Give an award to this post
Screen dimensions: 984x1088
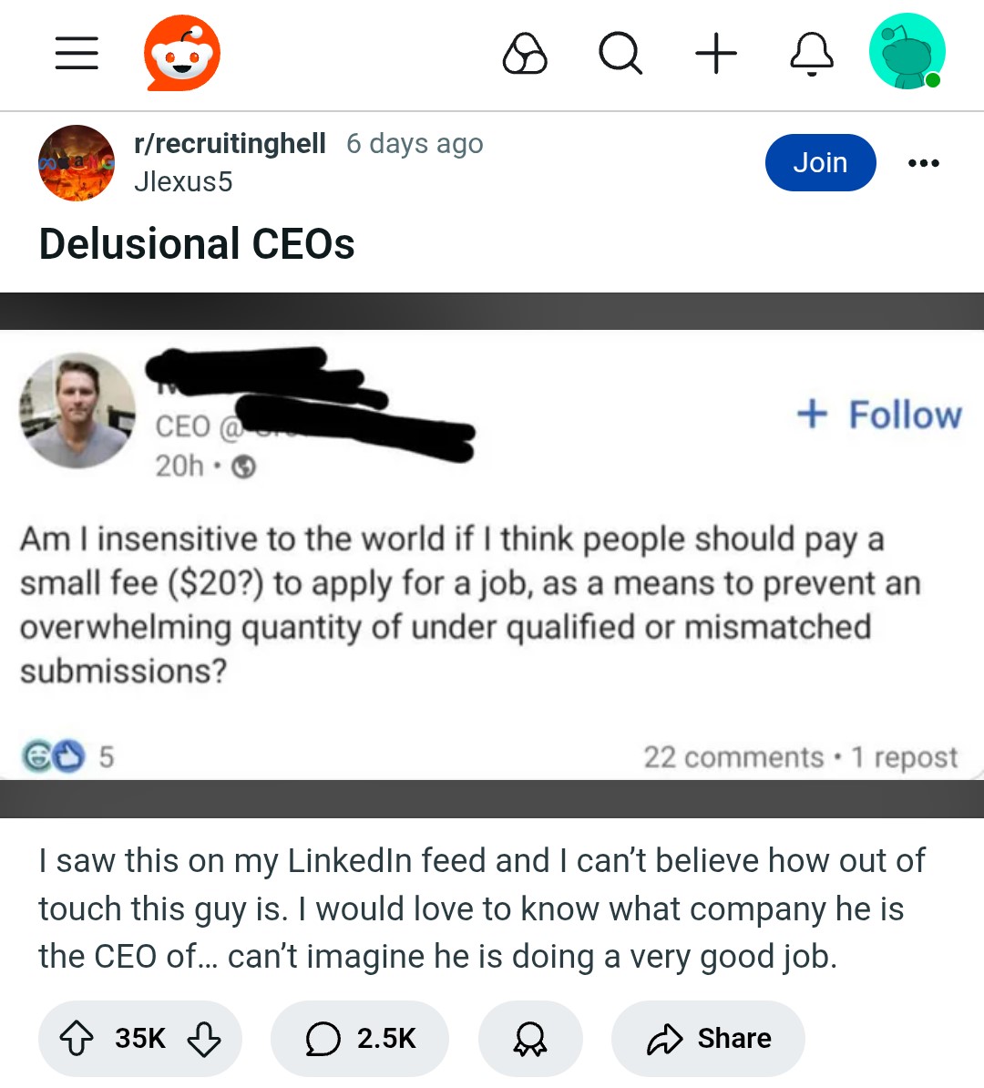(x=530, y=1039)
